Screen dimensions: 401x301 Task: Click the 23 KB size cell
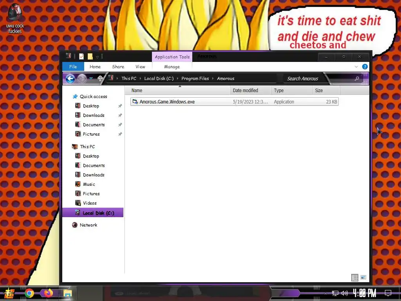coord(331,102)
